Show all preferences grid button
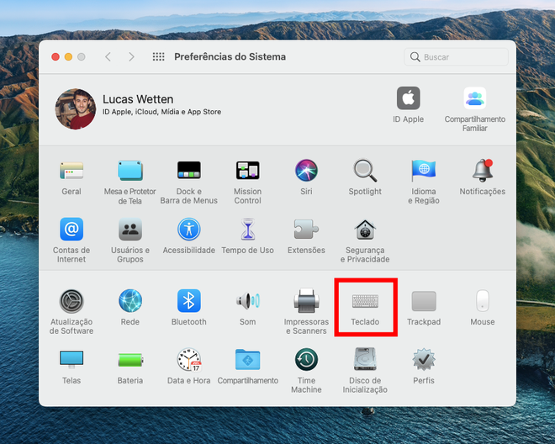This screenshot has width=555, height=444. pos(159,56)
